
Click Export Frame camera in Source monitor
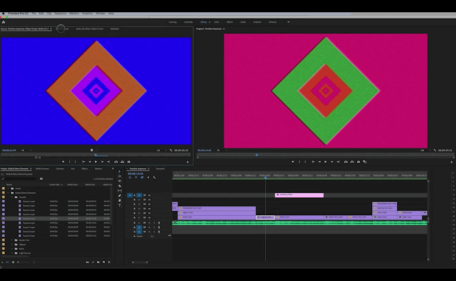pyautogui.click(x=129, y=162)
